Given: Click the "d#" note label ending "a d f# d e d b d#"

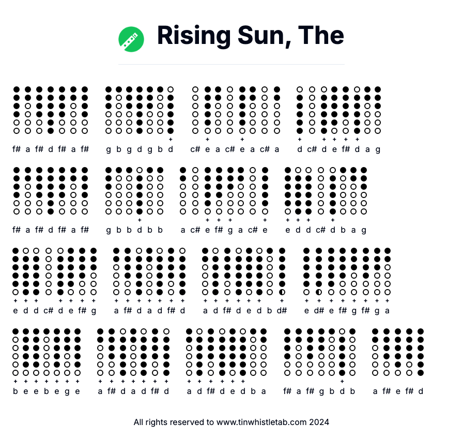Looking at the screenshot, I should [x=282, y=311].
